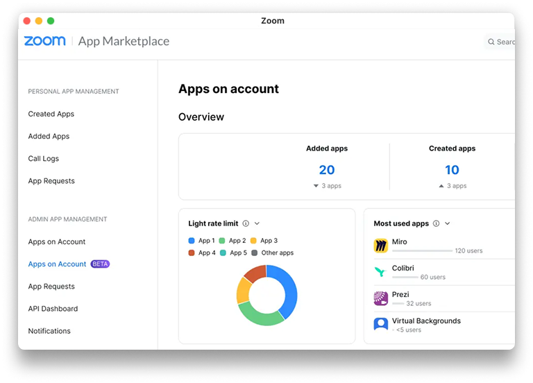Click the search magnifier icon
The image size is (533, 383).
click(491, 42)
